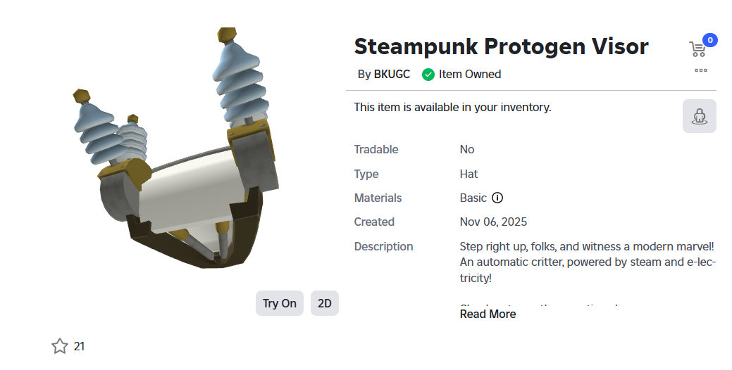
Task: Click the green Item Owned checkmark
Action: 428,75
